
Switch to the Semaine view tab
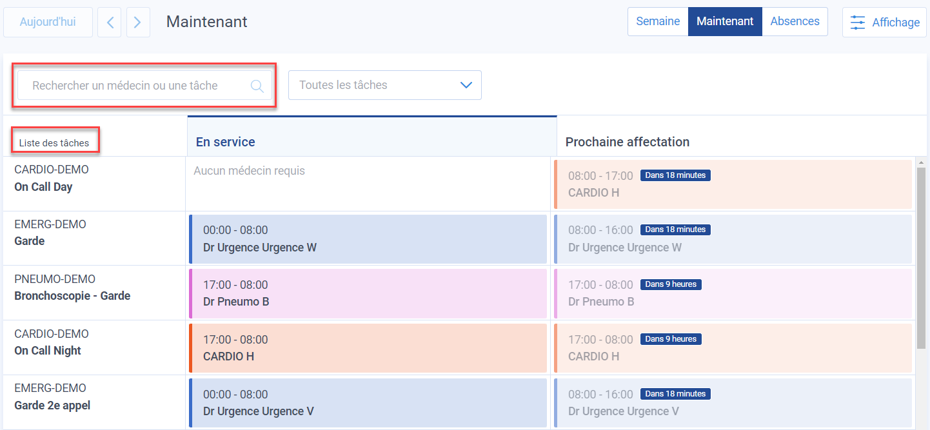coord(657,21)
